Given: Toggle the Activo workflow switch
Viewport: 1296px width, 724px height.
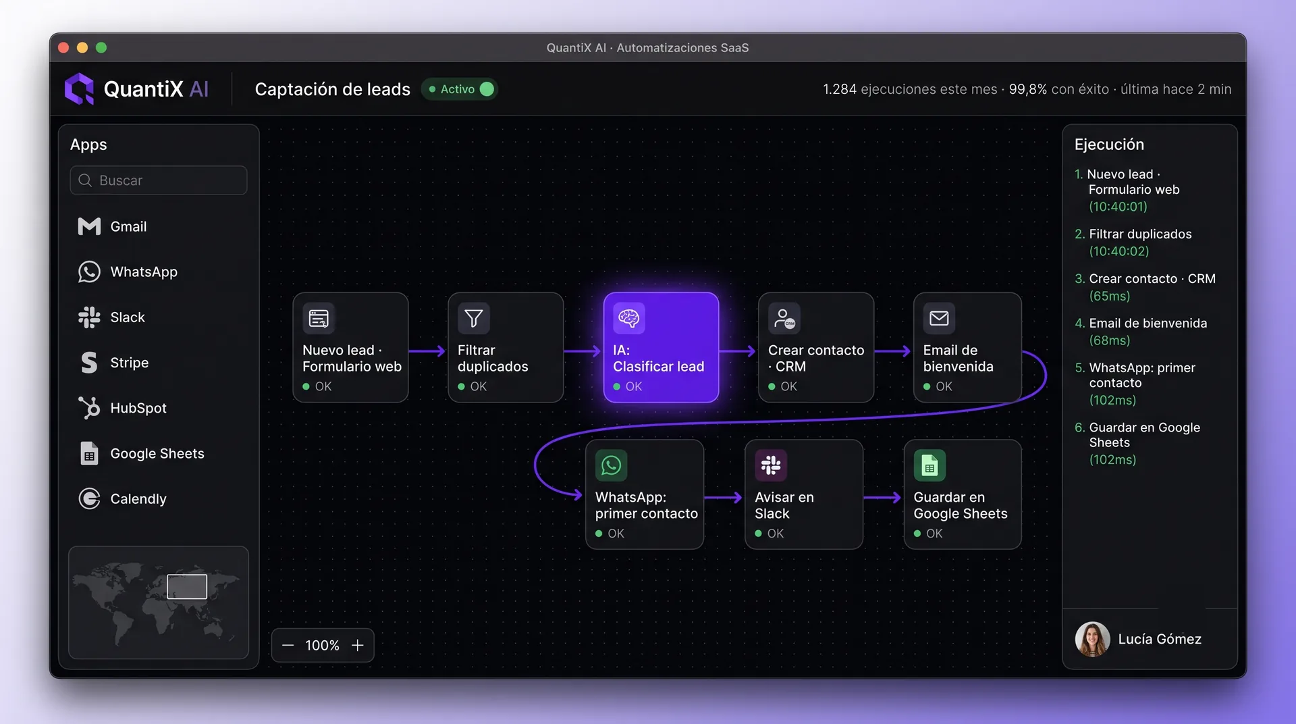Looking at the screenshot, I should pos(487,89).
